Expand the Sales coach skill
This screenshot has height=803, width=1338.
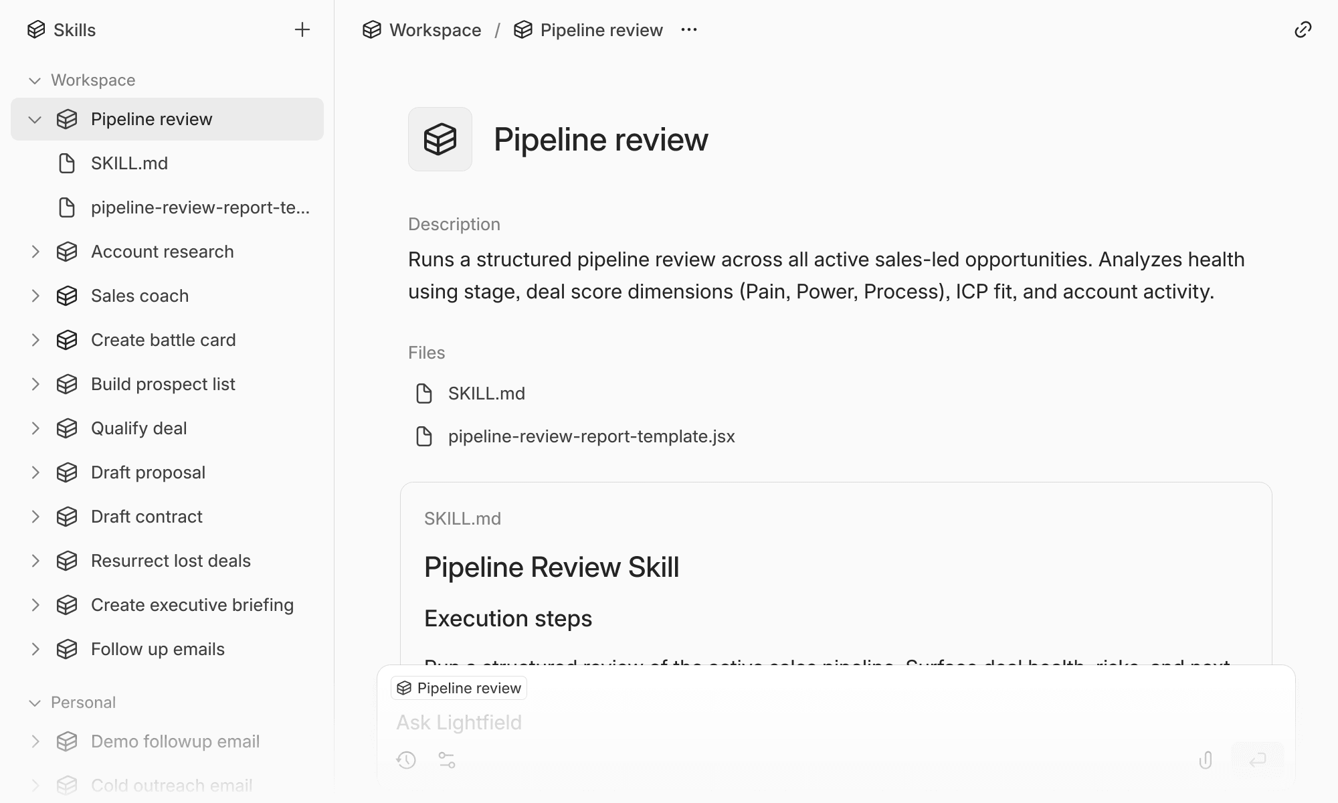(35, 296)
